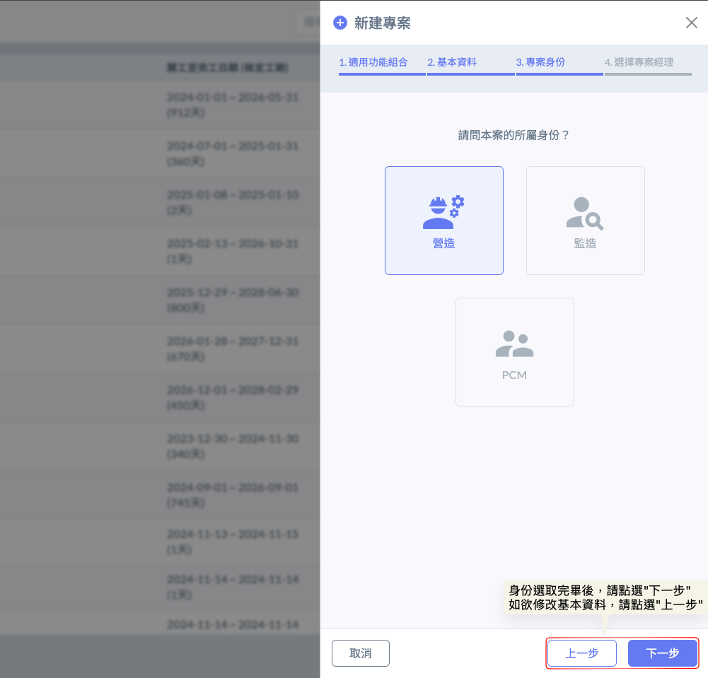Screen dimensions: 708x678
Task: Click the two-person PCM icon
Action: coord(514,344)
